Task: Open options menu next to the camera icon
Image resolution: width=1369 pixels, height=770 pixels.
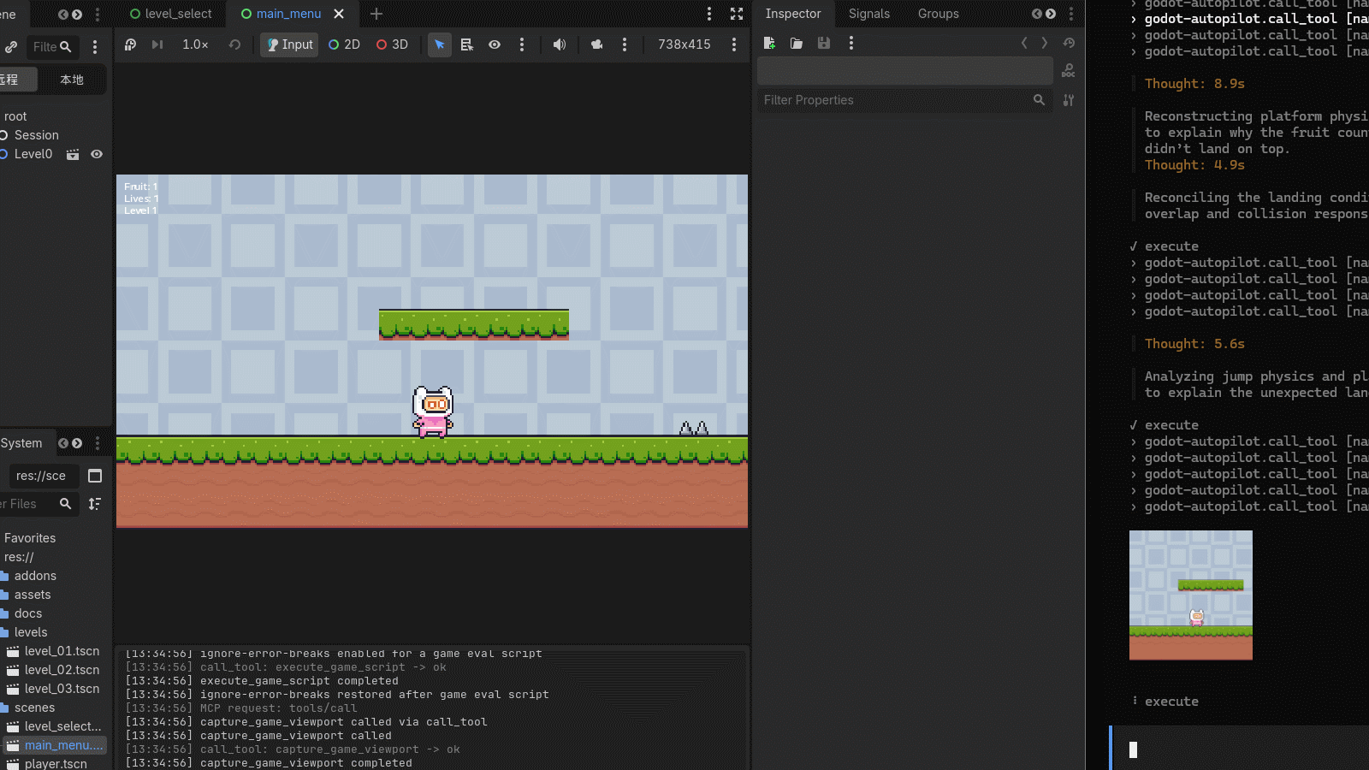Action: (625, 44)
